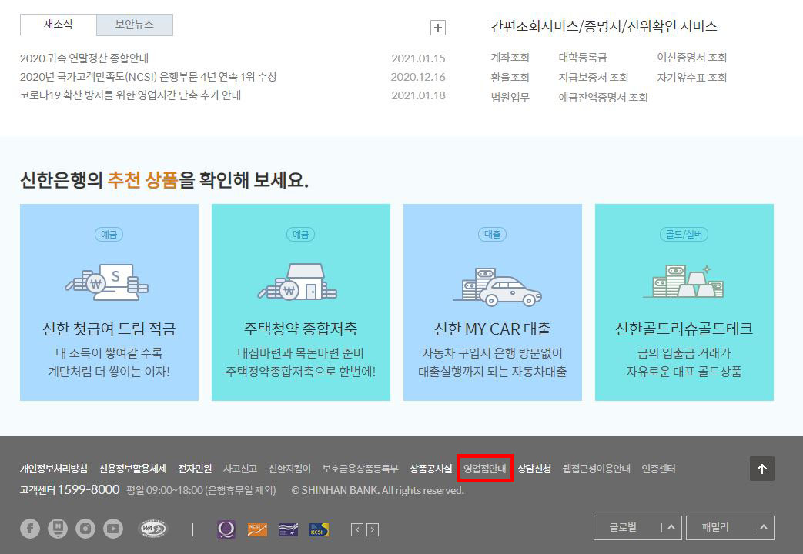Open the 지급보증서 조회 link

(593, 77)
